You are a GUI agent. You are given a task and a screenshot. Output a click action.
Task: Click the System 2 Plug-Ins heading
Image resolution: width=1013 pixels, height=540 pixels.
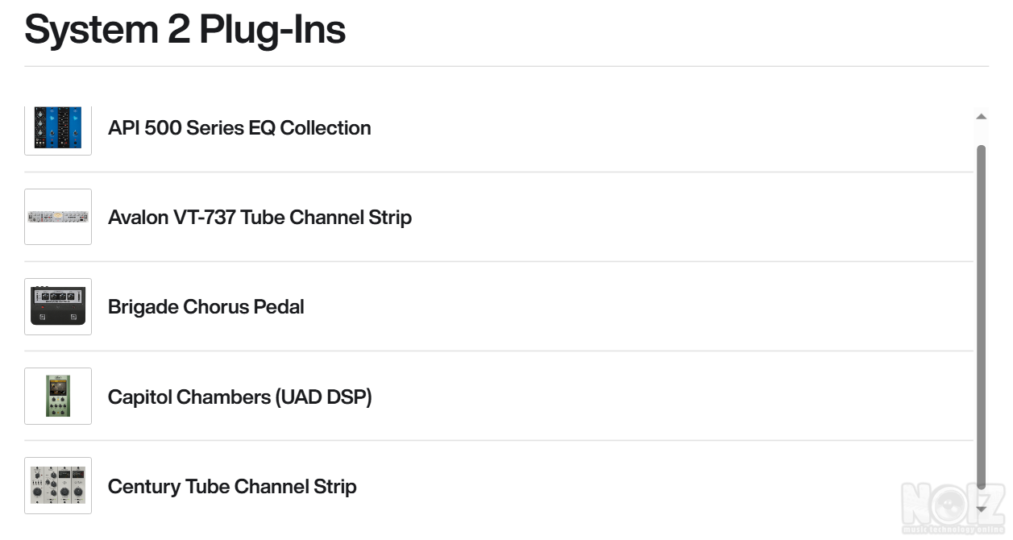point(185,29)
